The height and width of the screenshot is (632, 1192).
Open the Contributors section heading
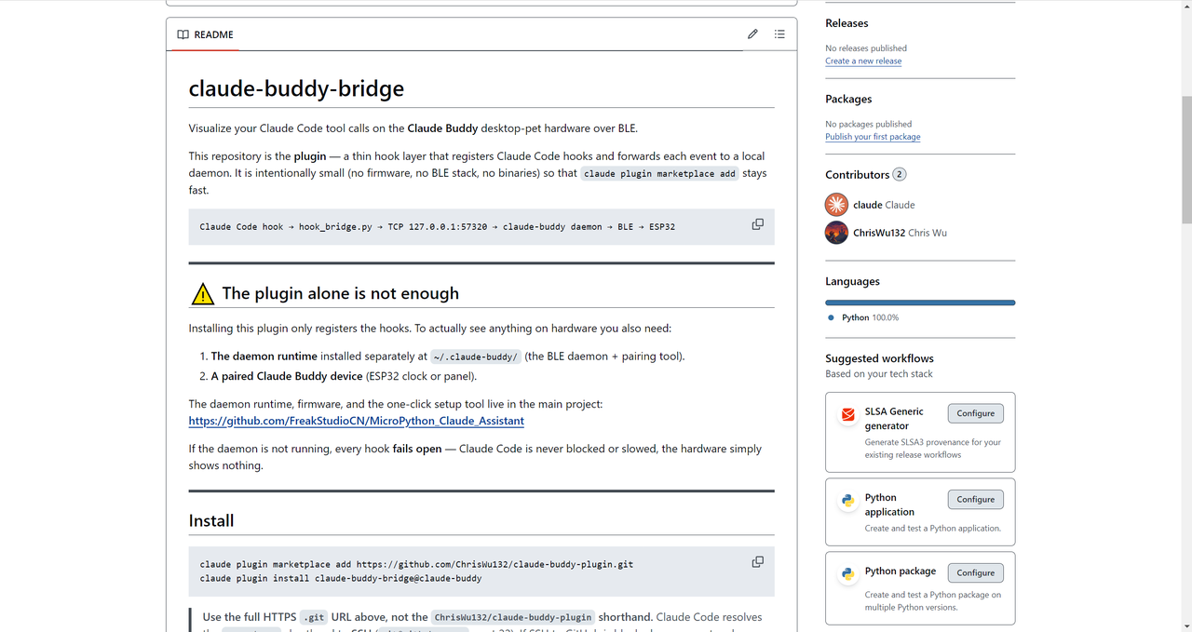click(x=857, y=175)
